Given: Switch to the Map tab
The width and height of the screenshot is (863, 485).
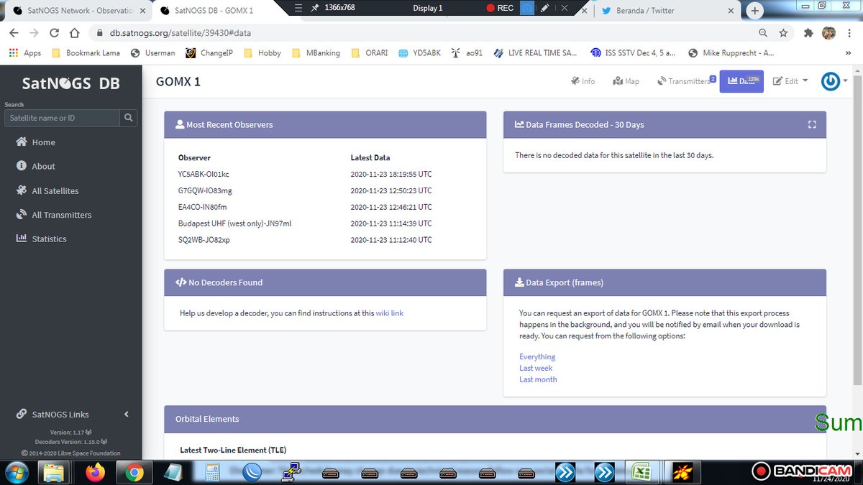Looking at the screenshot, I should (626, 81).
